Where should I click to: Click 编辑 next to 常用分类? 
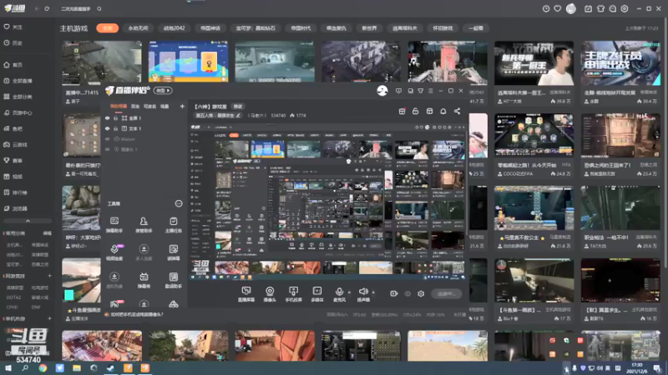(x=47, y=233)
